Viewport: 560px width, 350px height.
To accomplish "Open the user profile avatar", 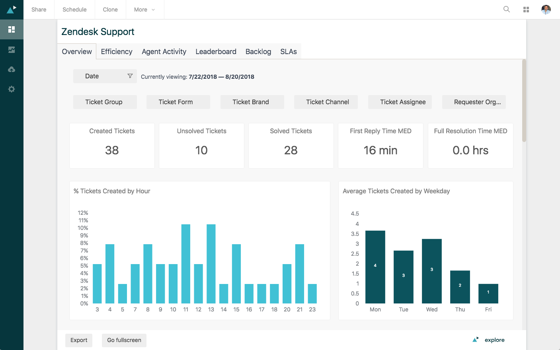I will (x=546, y=10).
